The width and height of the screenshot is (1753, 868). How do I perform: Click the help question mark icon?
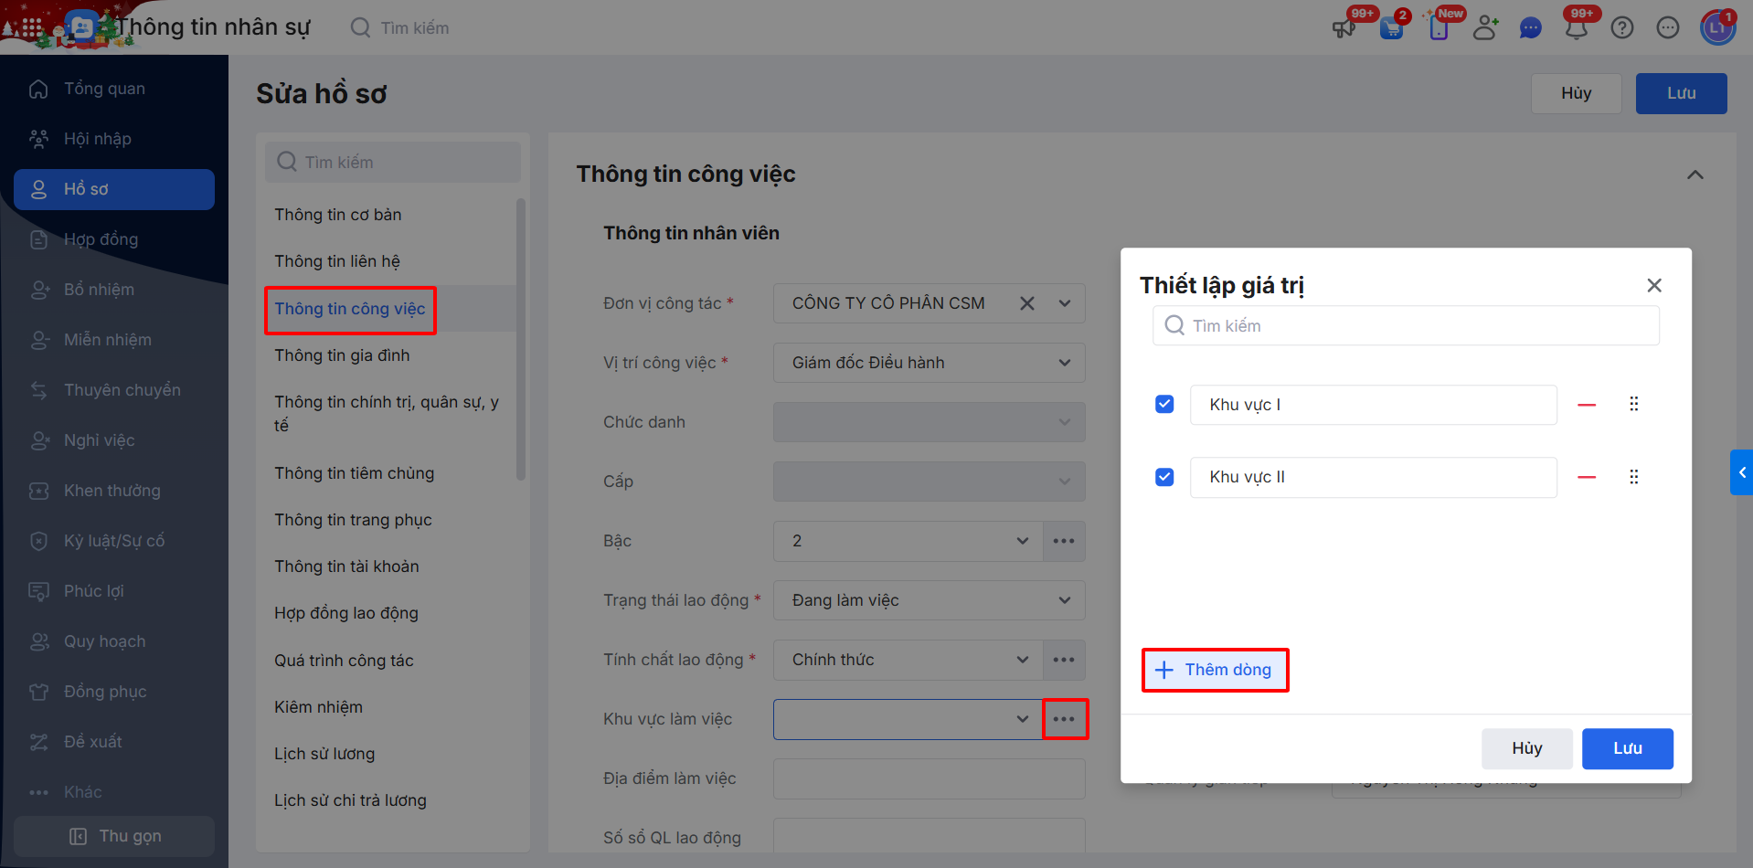pos(1622,28)
